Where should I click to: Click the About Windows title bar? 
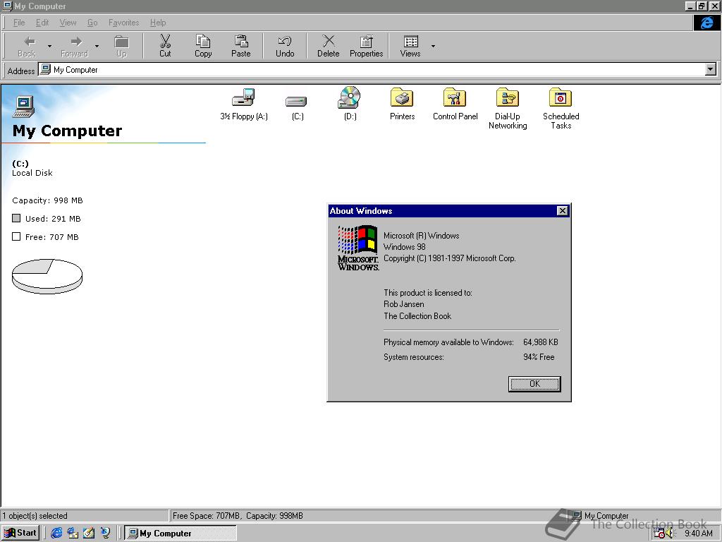(442, 210)
